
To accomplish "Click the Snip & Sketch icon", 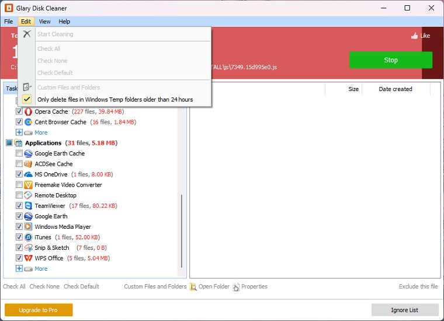I will [x=28, y=247].
